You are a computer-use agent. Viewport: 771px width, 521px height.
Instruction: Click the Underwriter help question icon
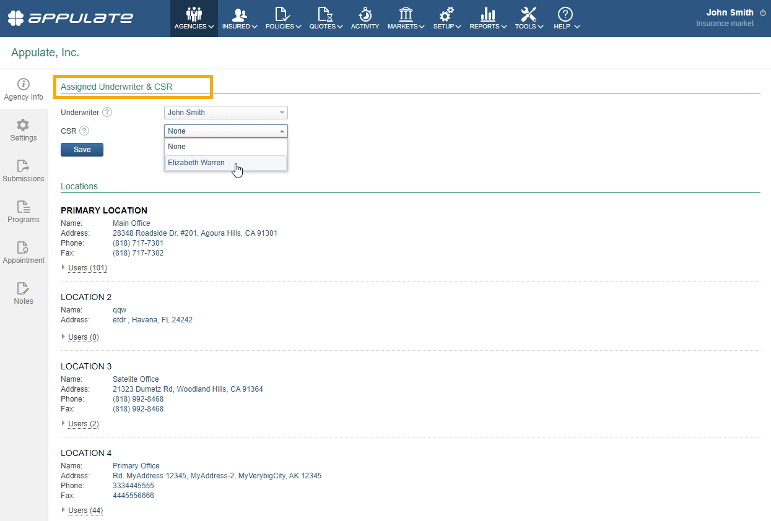tap(107, 113)
